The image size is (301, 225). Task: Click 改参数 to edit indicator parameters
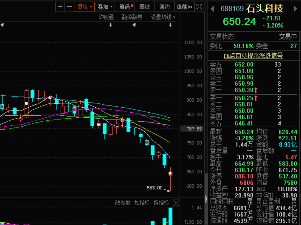[x=123, y=202]
